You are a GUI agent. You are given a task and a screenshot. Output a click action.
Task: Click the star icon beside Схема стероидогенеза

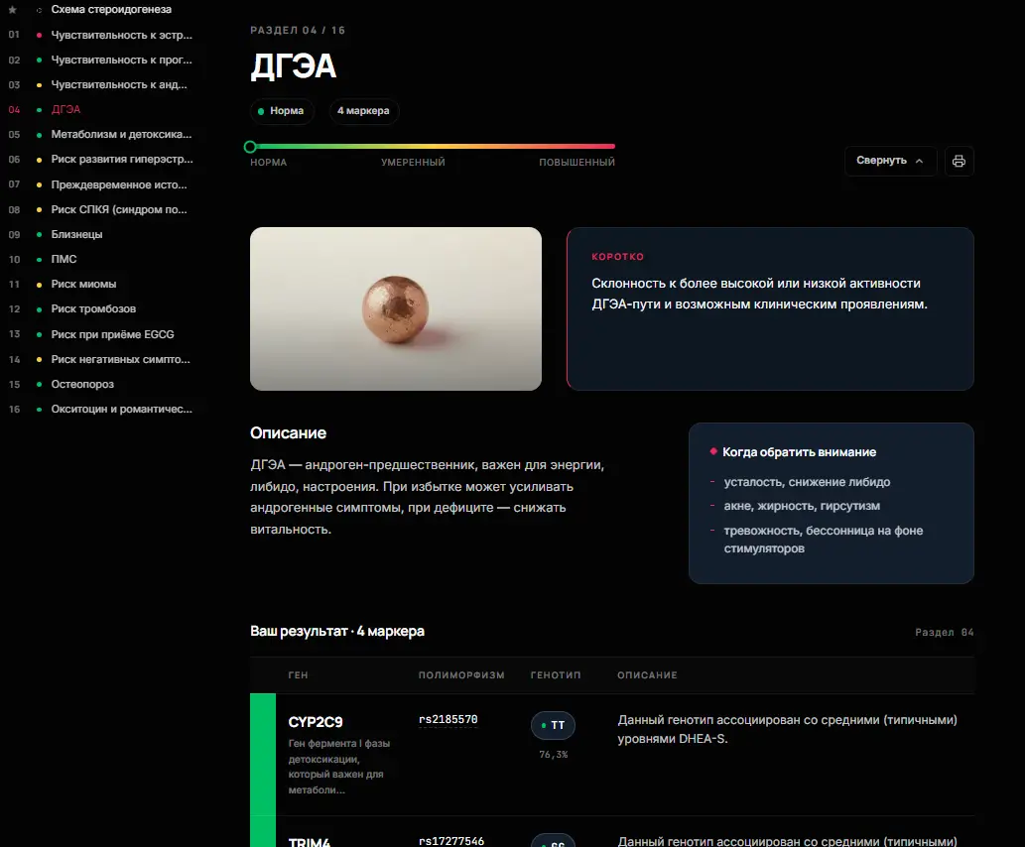coord(13,10)
